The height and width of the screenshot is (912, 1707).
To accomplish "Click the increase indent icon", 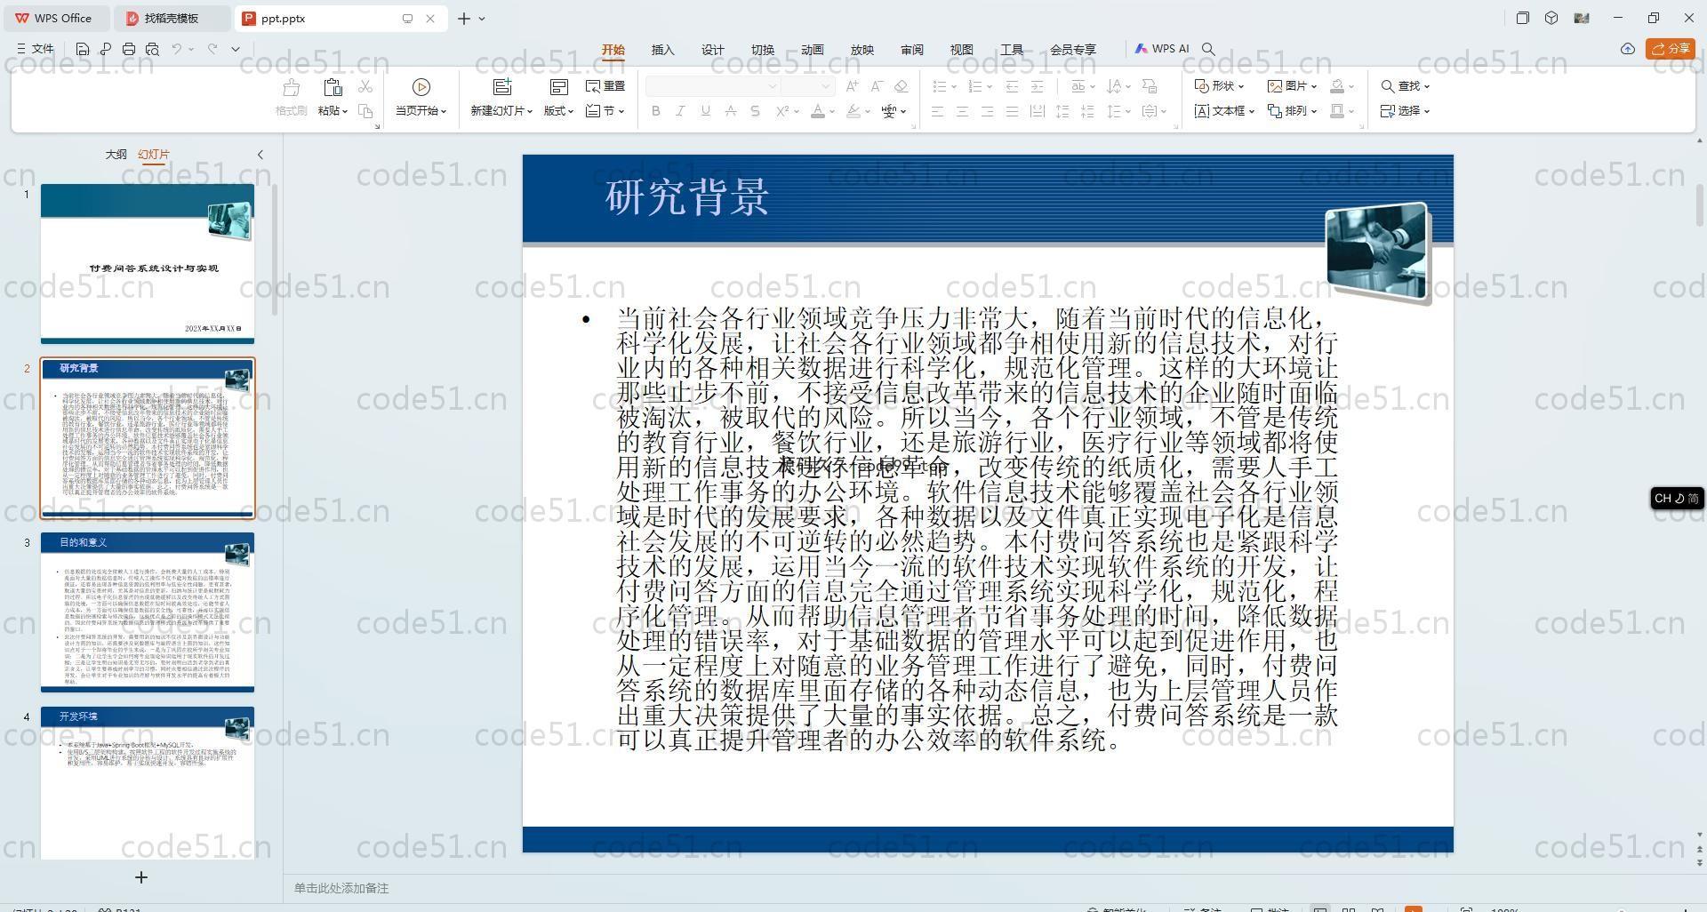I will click(1037, 86).
